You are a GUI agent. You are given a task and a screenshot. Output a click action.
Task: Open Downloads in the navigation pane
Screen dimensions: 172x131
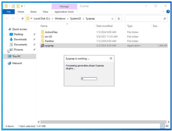click(x=20, y=39)
